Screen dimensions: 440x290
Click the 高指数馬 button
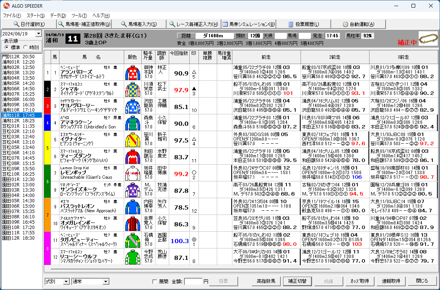(x=266, y=281)
